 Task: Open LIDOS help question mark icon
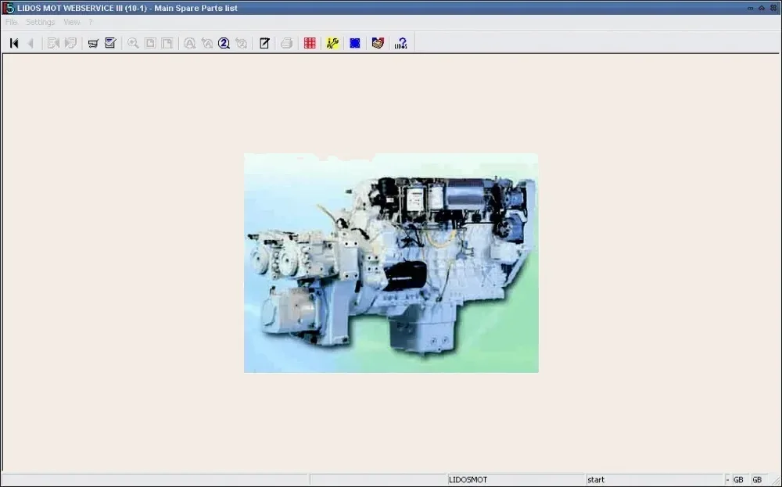pyautogui.click(x=401, y=43)
